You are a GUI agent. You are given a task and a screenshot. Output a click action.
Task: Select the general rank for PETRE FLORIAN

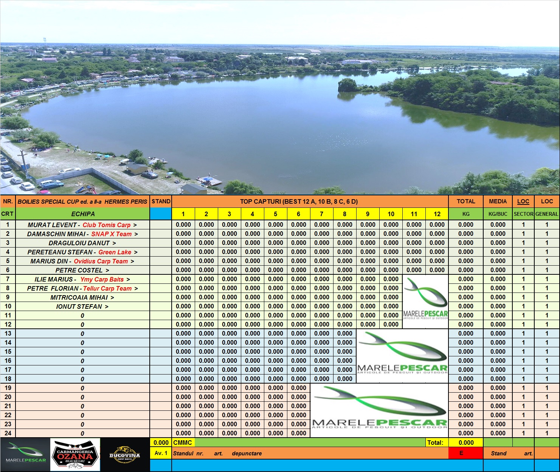point(547,288)
